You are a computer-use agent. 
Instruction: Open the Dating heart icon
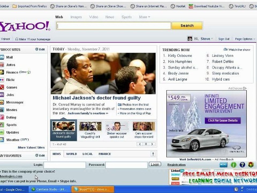tap(2, 117)
